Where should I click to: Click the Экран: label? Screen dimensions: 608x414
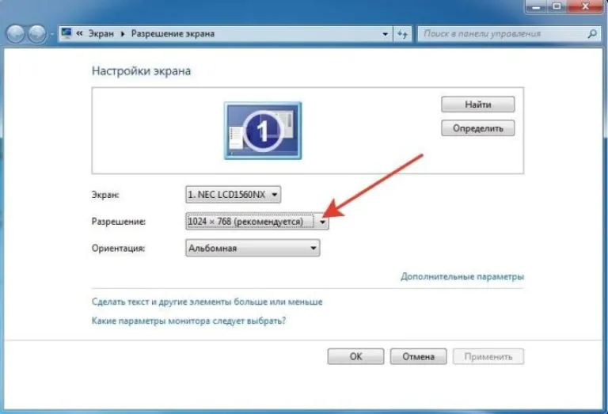[x=105, y=195]
